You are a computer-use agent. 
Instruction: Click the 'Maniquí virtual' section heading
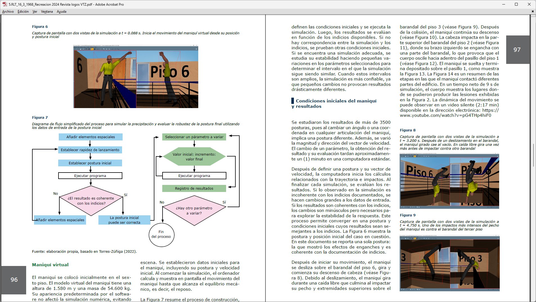point(50,265)
